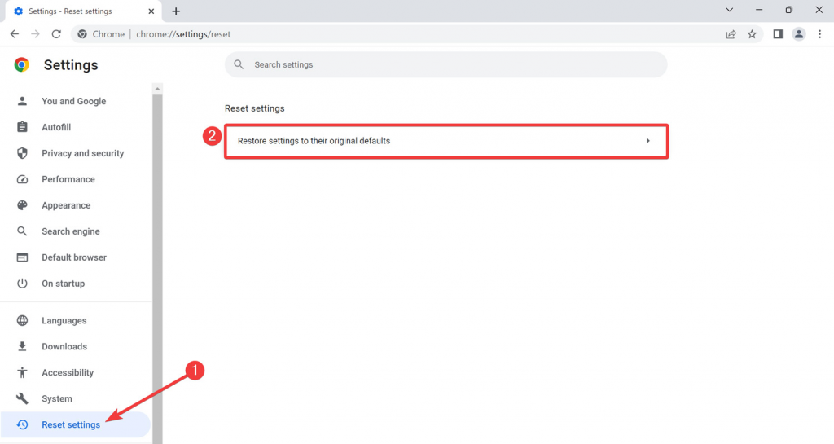The image size is (834, 444).
Task: Click the Appearance palette icon
Action: pyautogui.click(x=22, y=205)
